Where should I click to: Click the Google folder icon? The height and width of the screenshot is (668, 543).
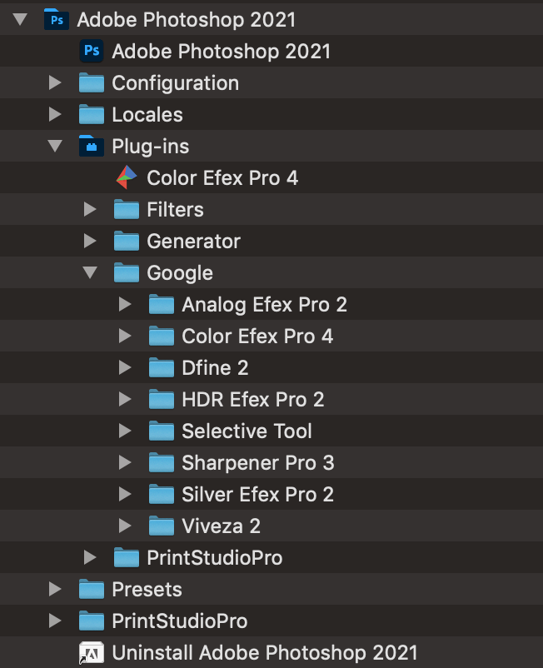point(127,273)
